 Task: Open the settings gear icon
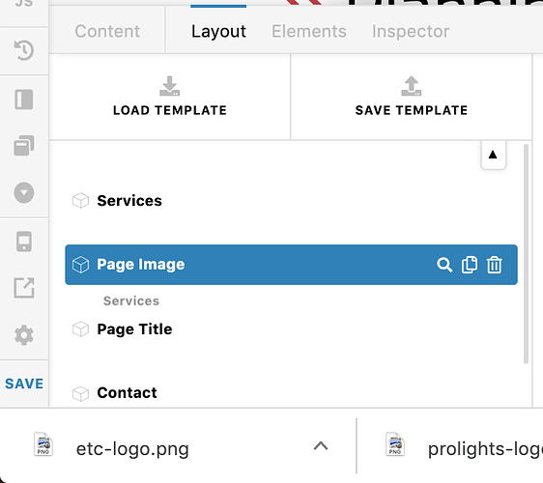(x=24, y=335)
